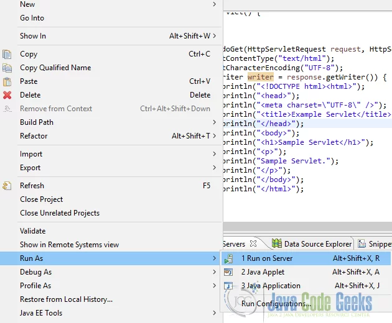Click the Data Source Explorer tab icon

[x=277, y=243]
